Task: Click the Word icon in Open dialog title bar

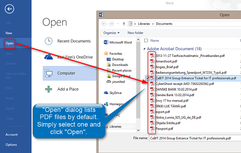Action: coord(101,14)
